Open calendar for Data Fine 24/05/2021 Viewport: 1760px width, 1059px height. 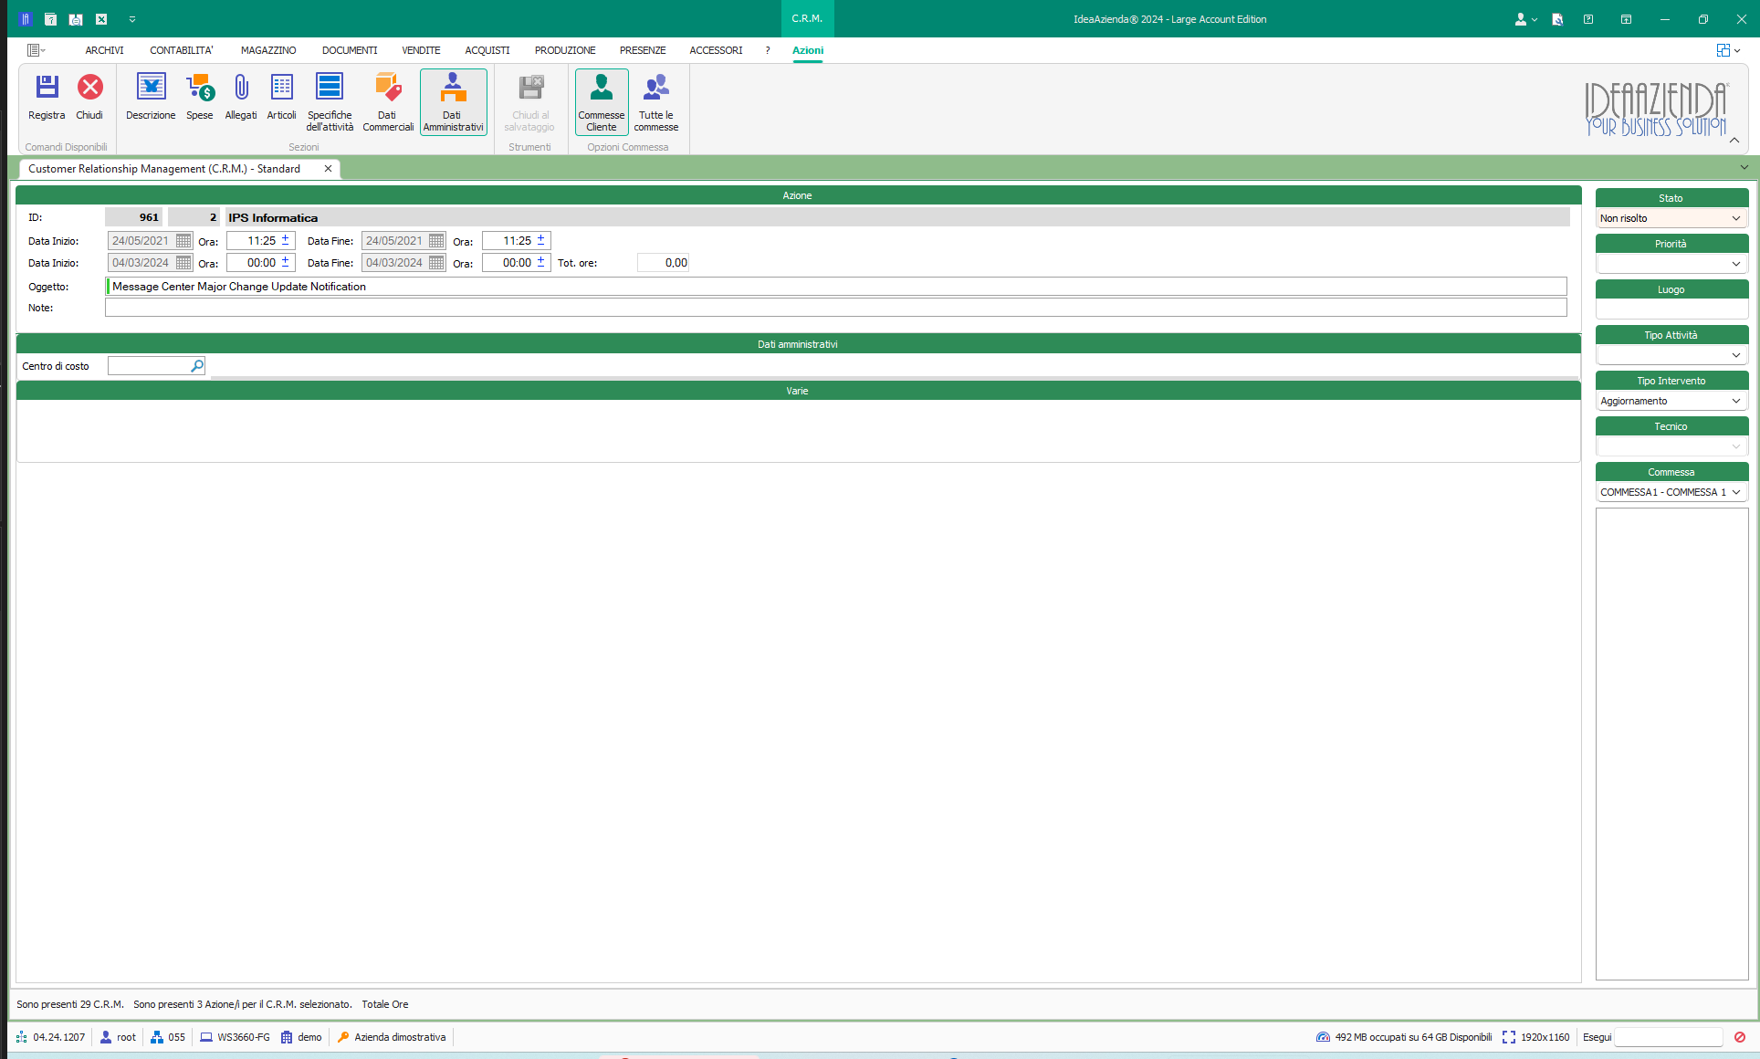(436, 241)
